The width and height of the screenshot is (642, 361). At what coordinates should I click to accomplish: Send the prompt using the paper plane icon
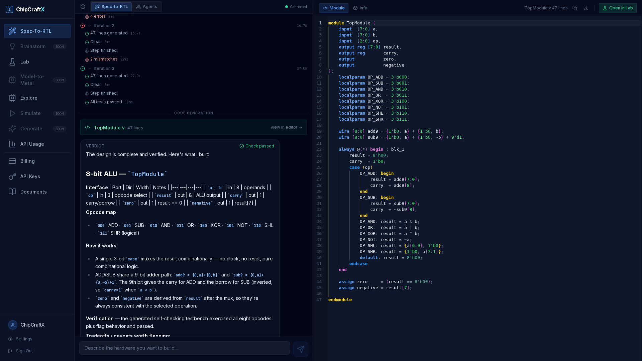tap(301, 349)
